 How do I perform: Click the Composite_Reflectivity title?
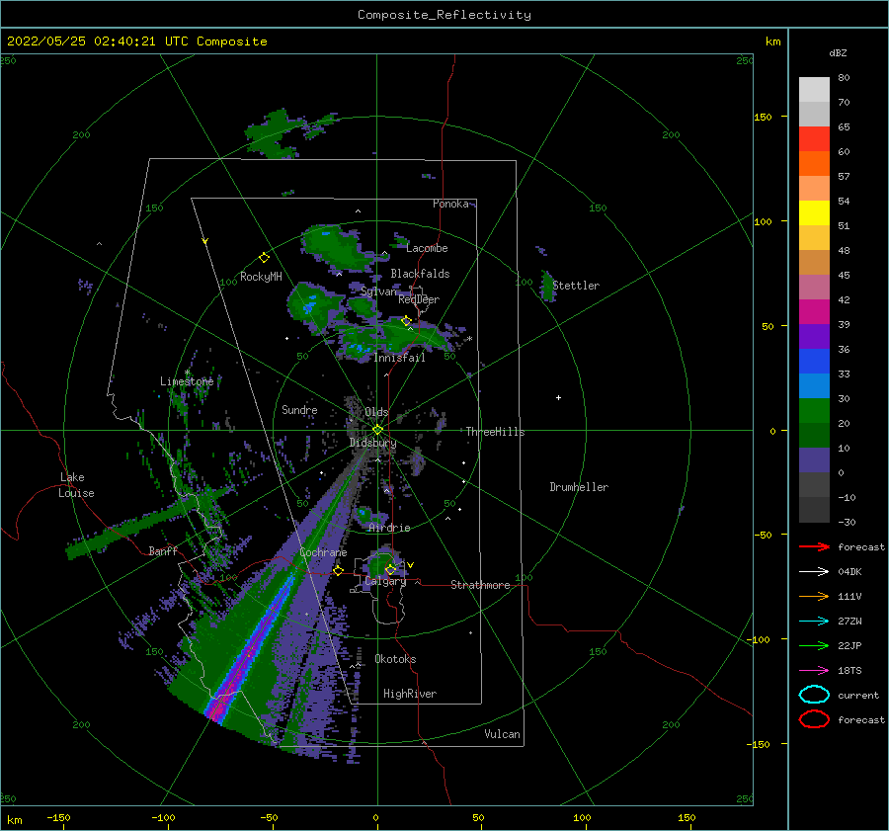pos(444,15)
